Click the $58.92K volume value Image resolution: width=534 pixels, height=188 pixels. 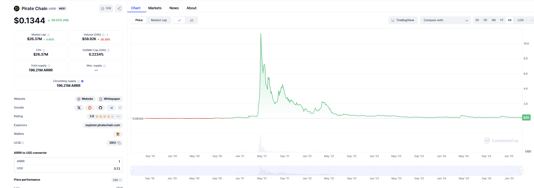89,39
